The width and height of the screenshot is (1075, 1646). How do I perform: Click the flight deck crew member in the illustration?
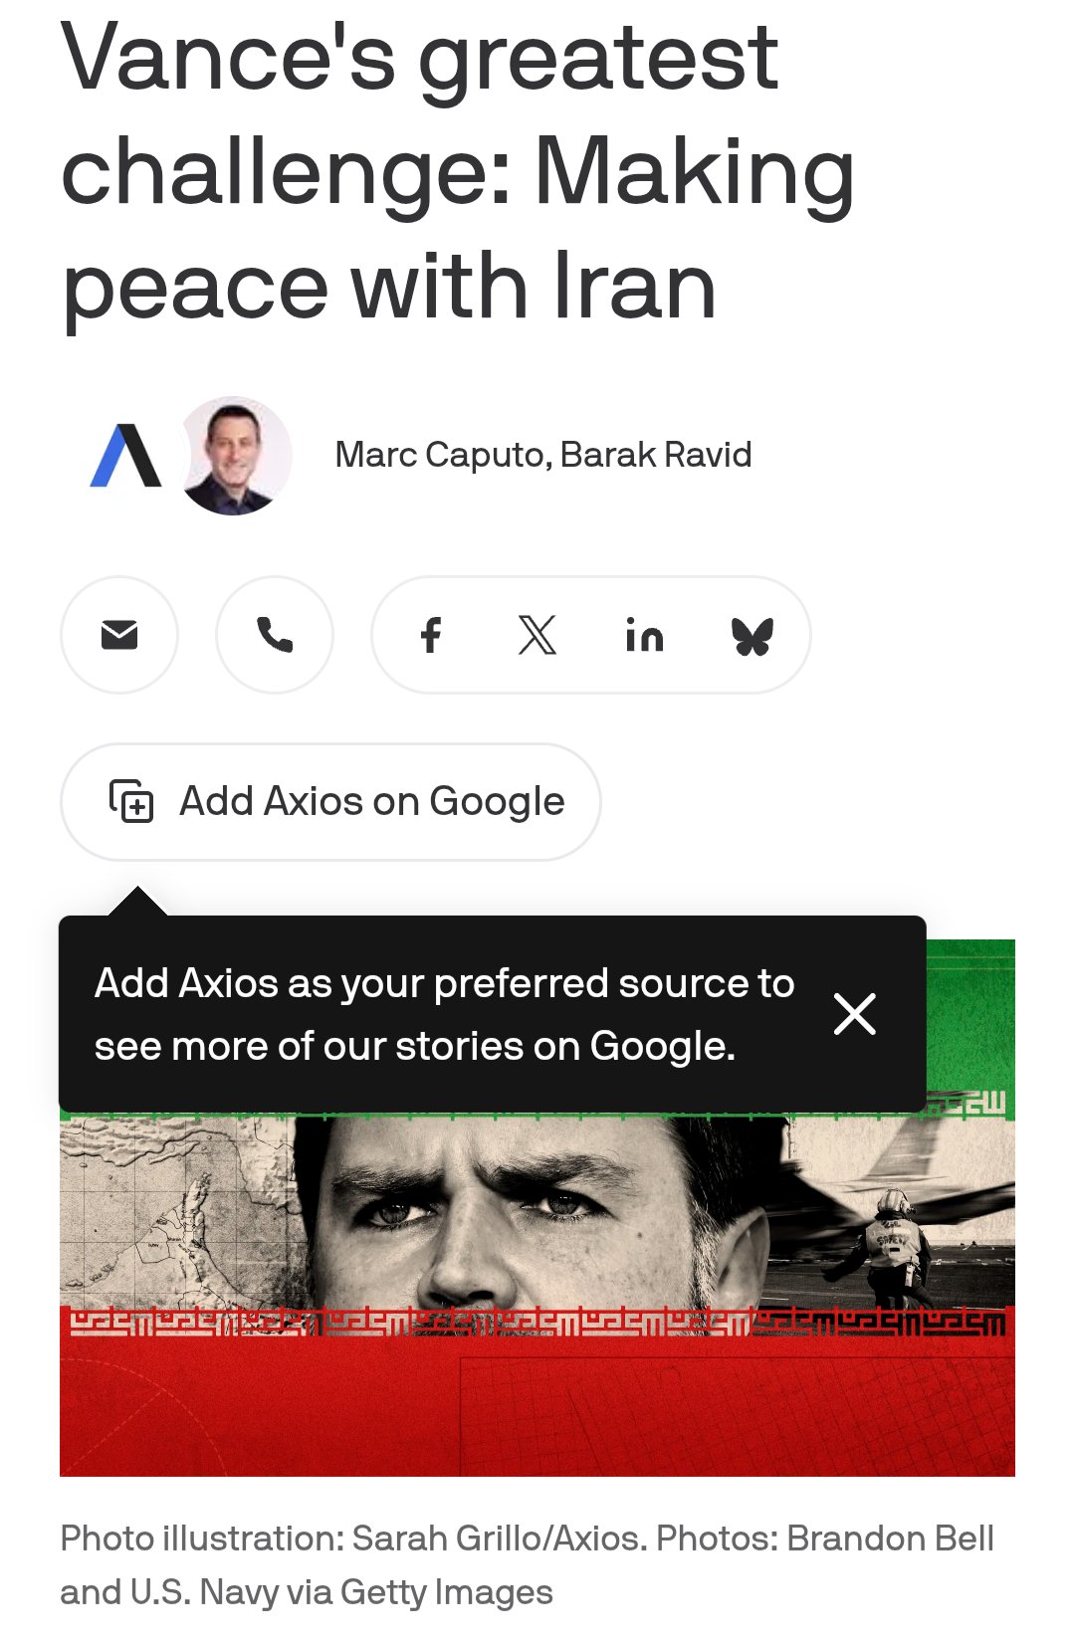[896, 1249]
